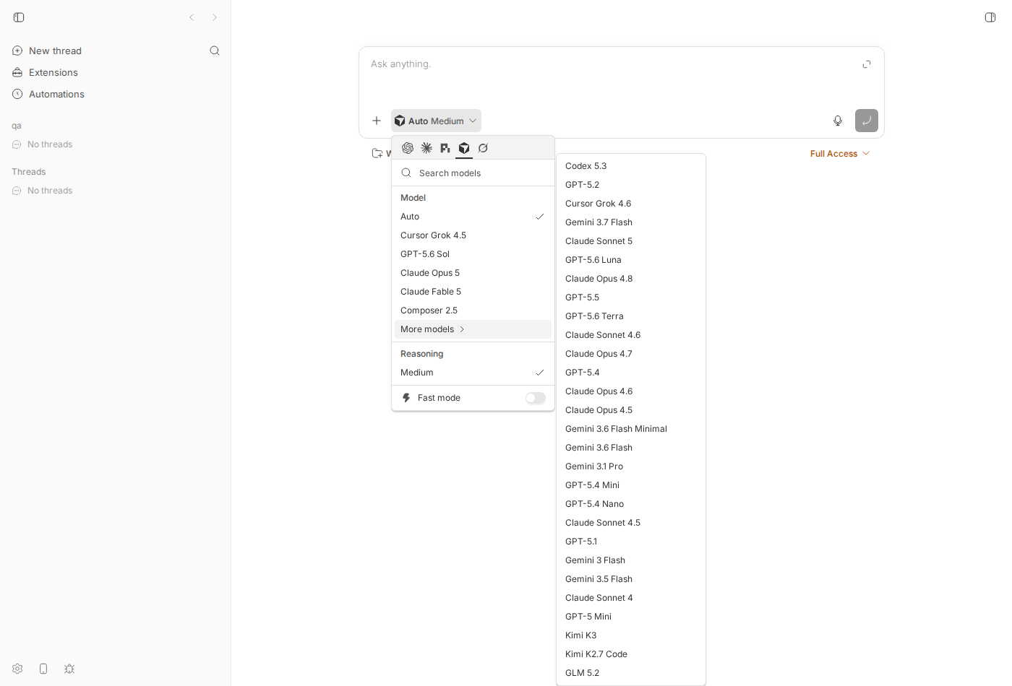The width and height of the screenshot is (1012, 686).
Task: Click the mobile device icon
Action: pyautogui.click(x=43, y=669)
